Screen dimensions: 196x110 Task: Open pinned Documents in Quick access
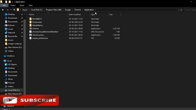pyautogui.click(x=13, y=22)
